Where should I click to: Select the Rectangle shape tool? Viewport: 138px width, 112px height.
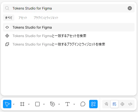37,104
